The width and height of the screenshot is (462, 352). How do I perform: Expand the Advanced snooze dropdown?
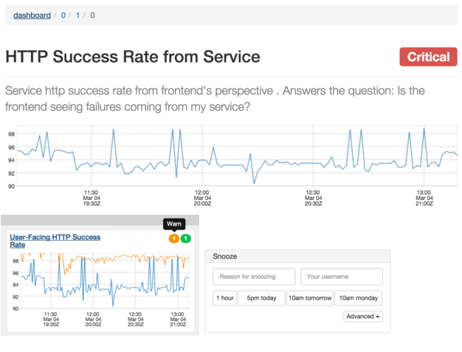363,316
